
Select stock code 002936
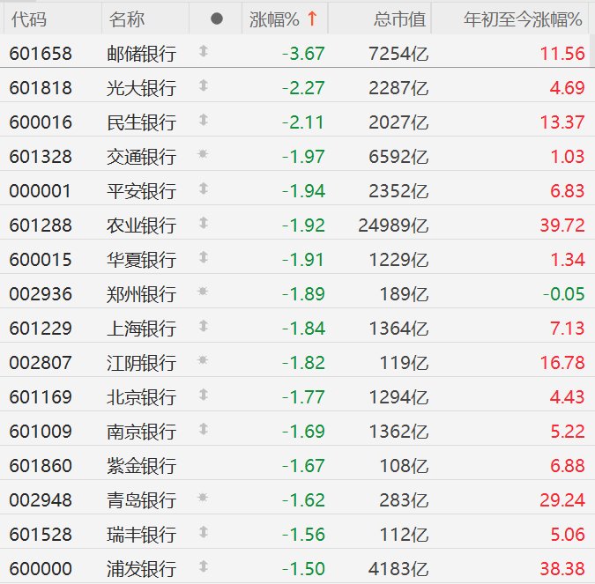coord(41,294)
